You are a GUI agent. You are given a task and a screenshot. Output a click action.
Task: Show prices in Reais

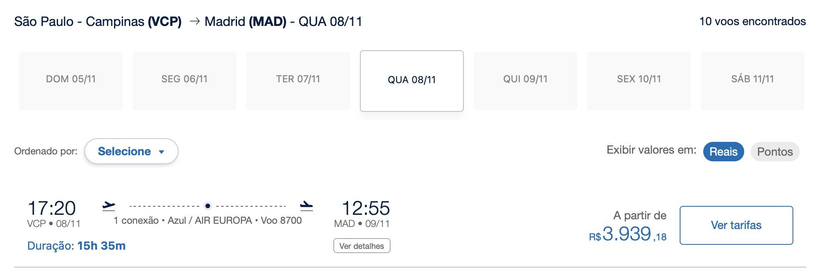point(723,152)
